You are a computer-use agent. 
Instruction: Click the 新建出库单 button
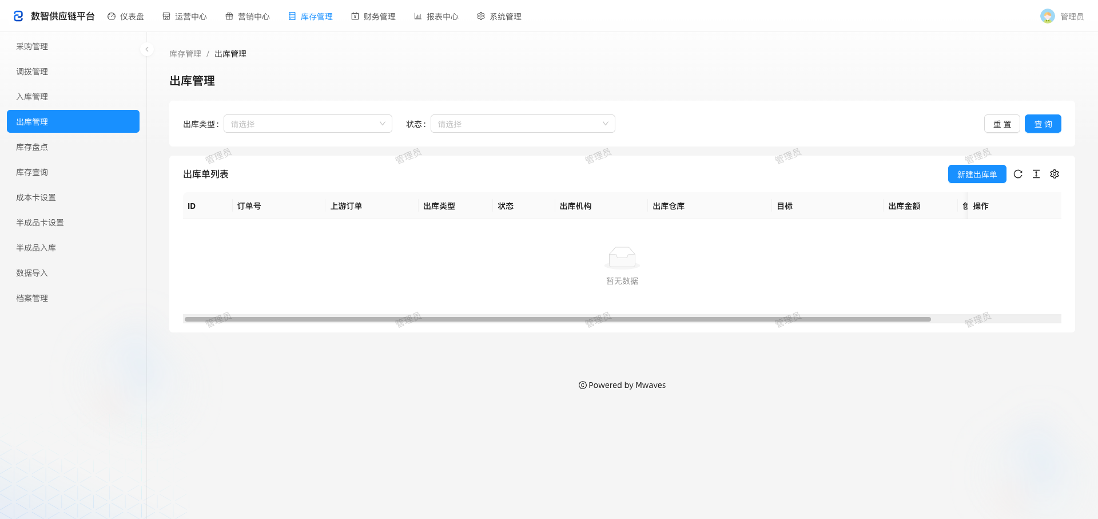(977, 174)
